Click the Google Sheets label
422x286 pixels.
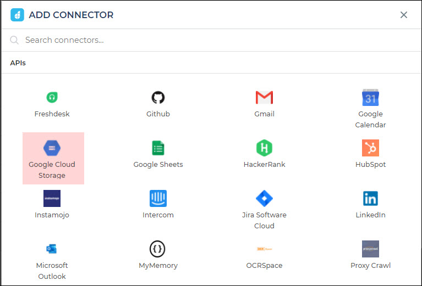[158, 164]
